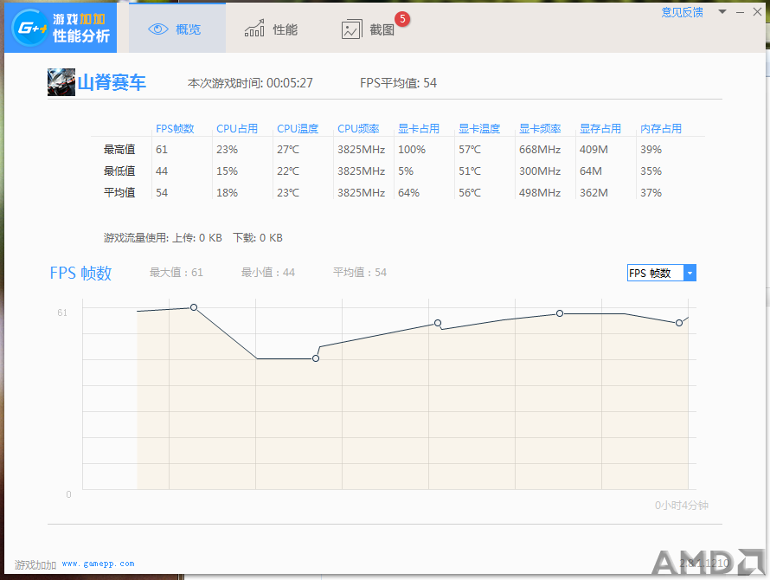Open the 意见反馈 feedback link

682,12
